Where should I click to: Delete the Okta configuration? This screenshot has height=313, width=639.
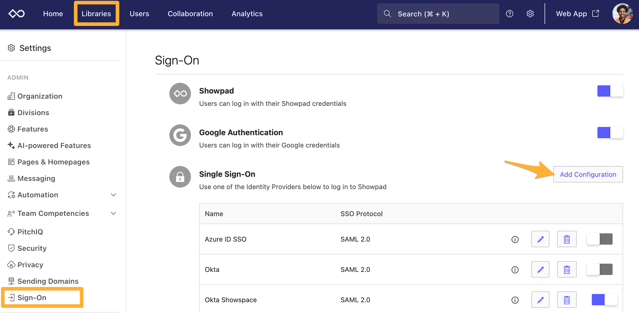point(567,270)
